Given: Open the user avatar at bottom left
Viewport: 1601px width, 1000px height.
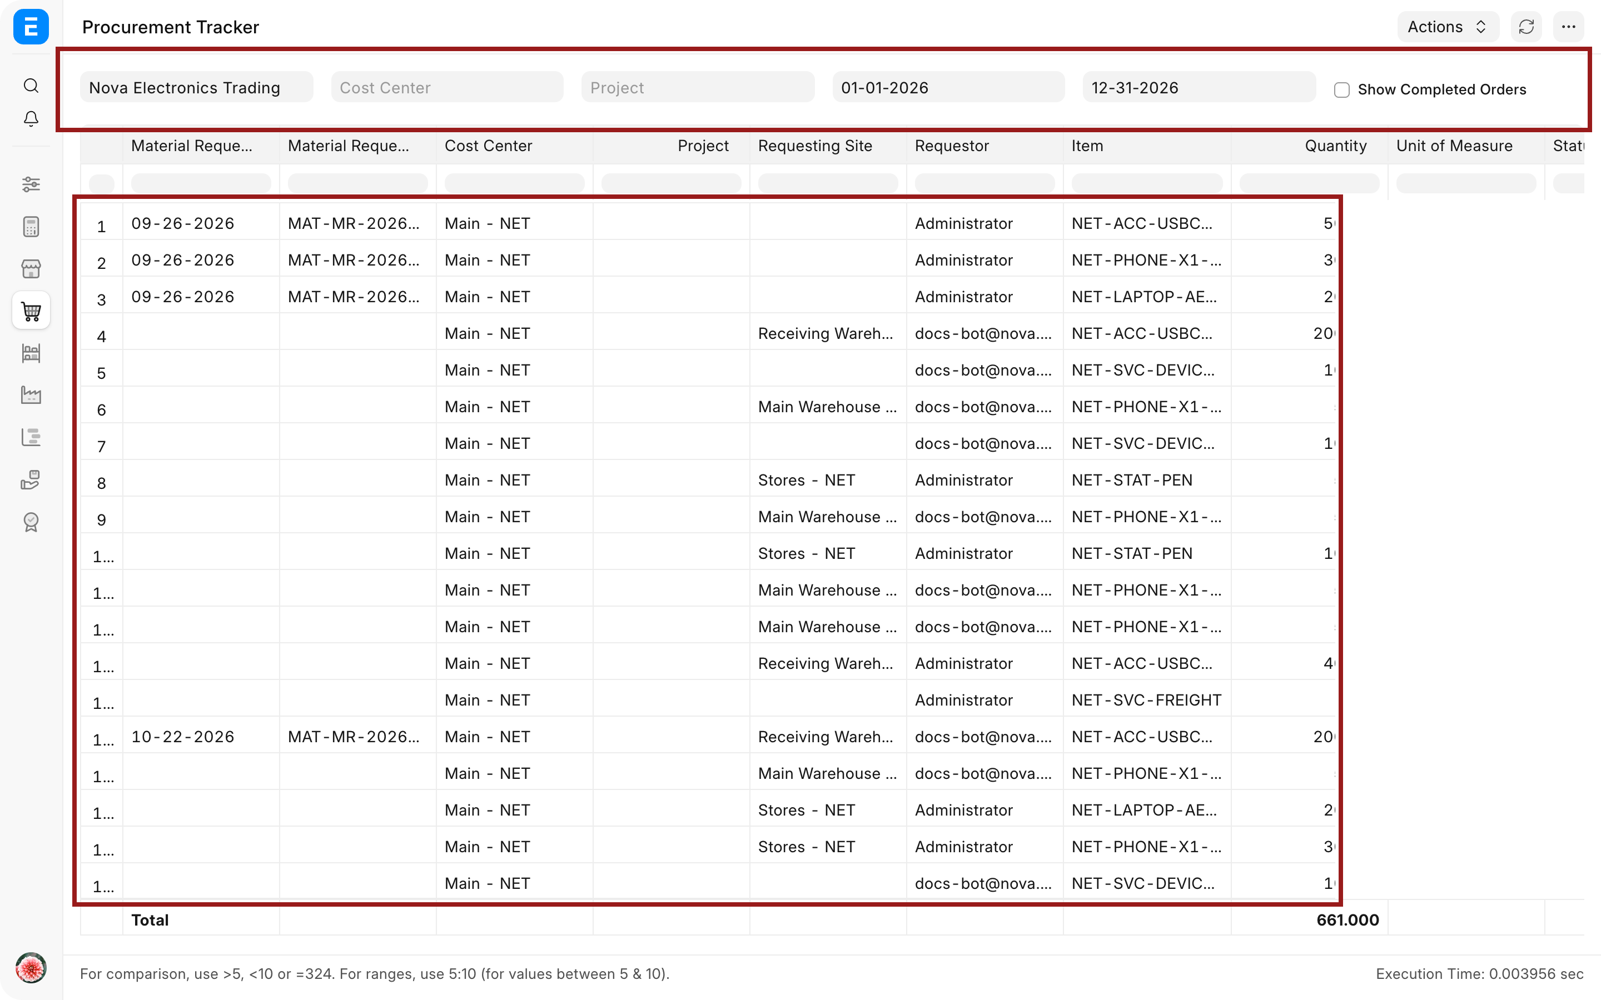Looking at the screenshot, I should coord(31,968).
